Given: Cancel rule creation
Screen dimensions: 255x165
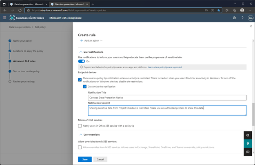Looking at the screenshot, I should coord(100,159).
